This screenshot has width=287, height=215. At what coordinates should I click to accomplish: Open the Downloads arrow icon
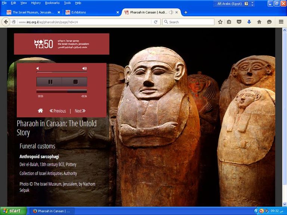click(x=249, y=22)
